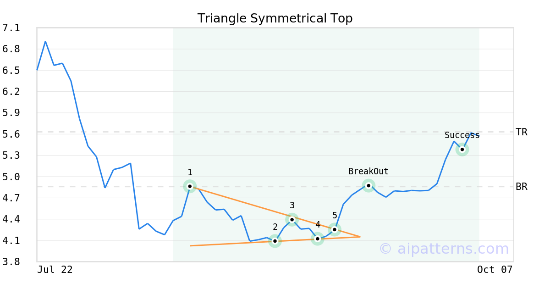Select point 5 marker on triangle
Viewport: 550px width, 289px height.
tap(335, 229)
